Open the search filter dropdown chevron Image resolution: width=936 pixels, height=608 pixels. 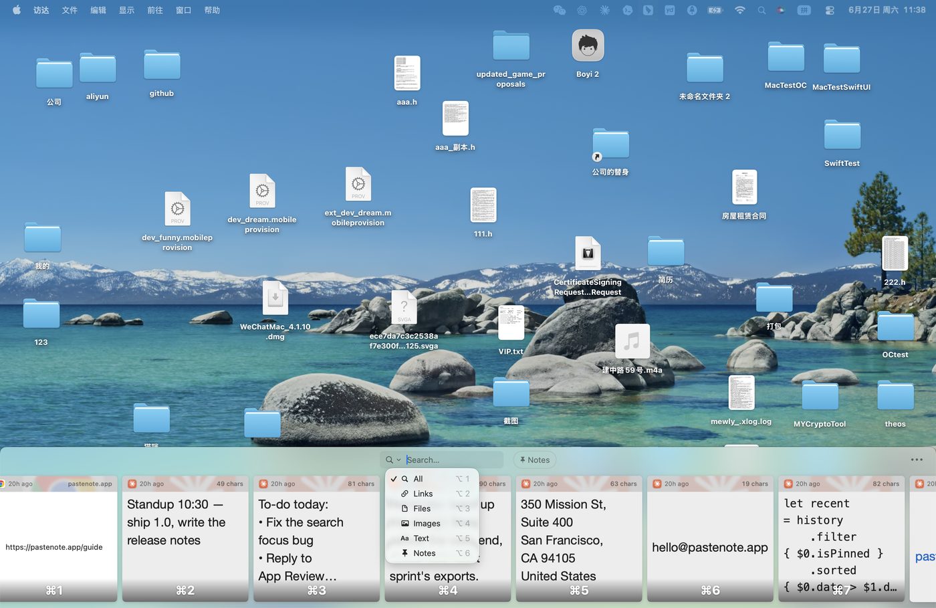398,460
